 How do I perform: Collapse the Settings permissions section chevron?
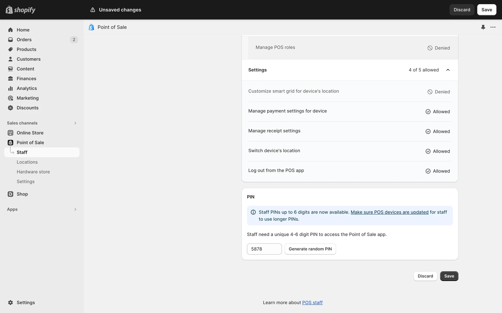click(448, 70)
